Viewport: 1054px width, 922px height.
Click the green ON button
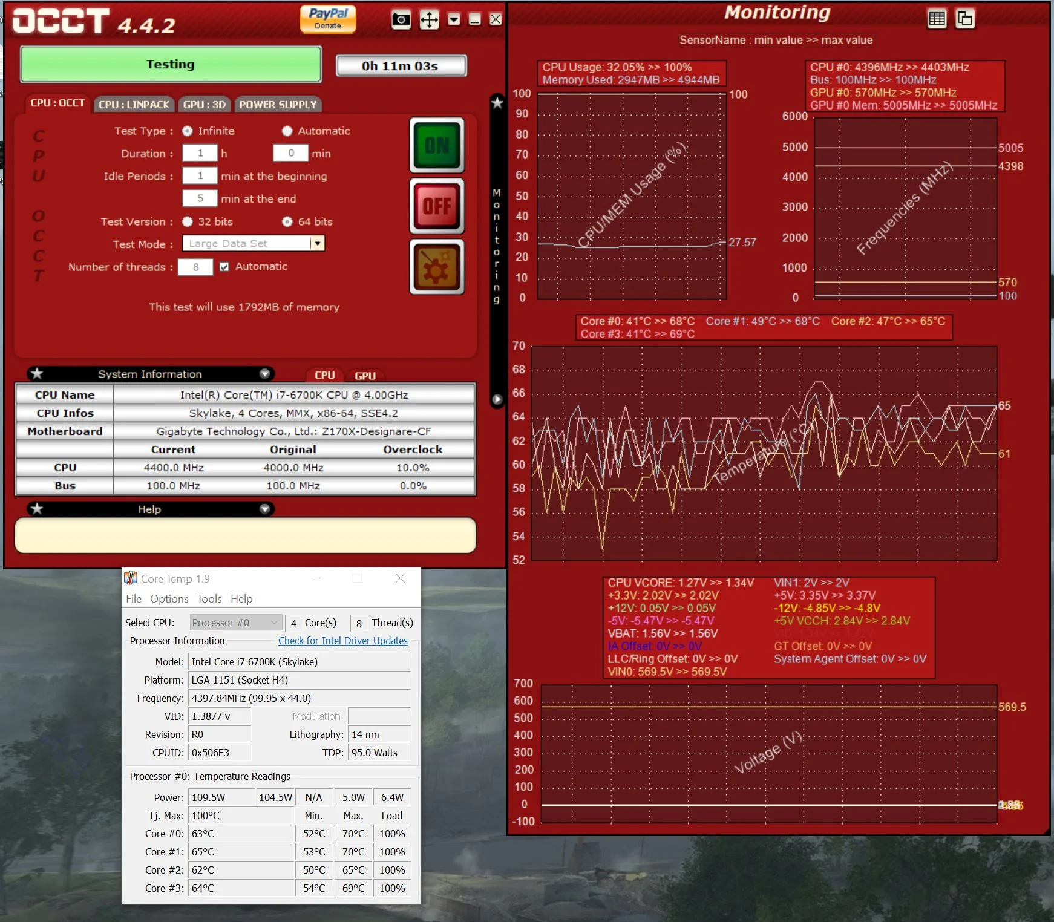pos(437,145)
